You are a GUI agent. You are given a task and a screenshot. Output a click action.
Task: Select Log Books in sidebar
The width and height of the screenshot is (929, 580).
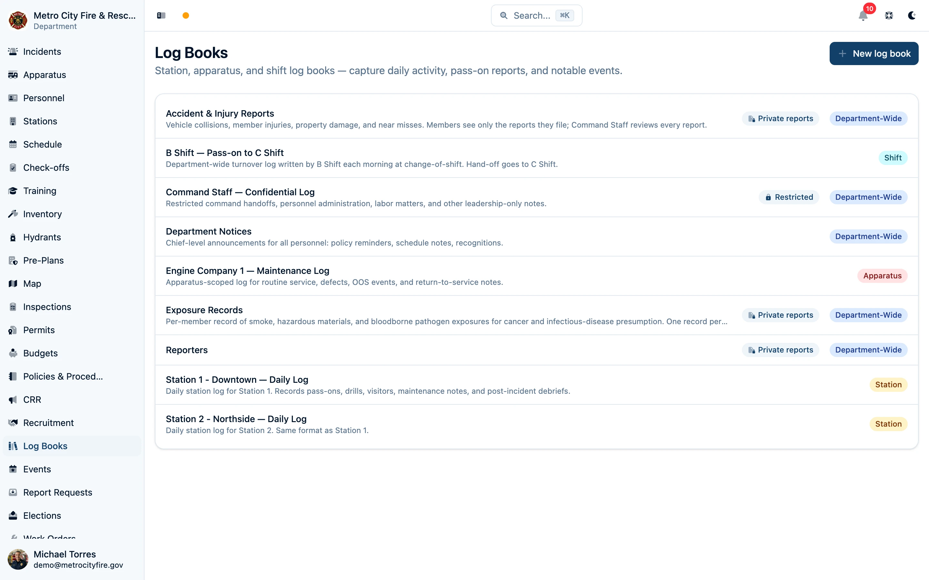click(x=72, y=446)
